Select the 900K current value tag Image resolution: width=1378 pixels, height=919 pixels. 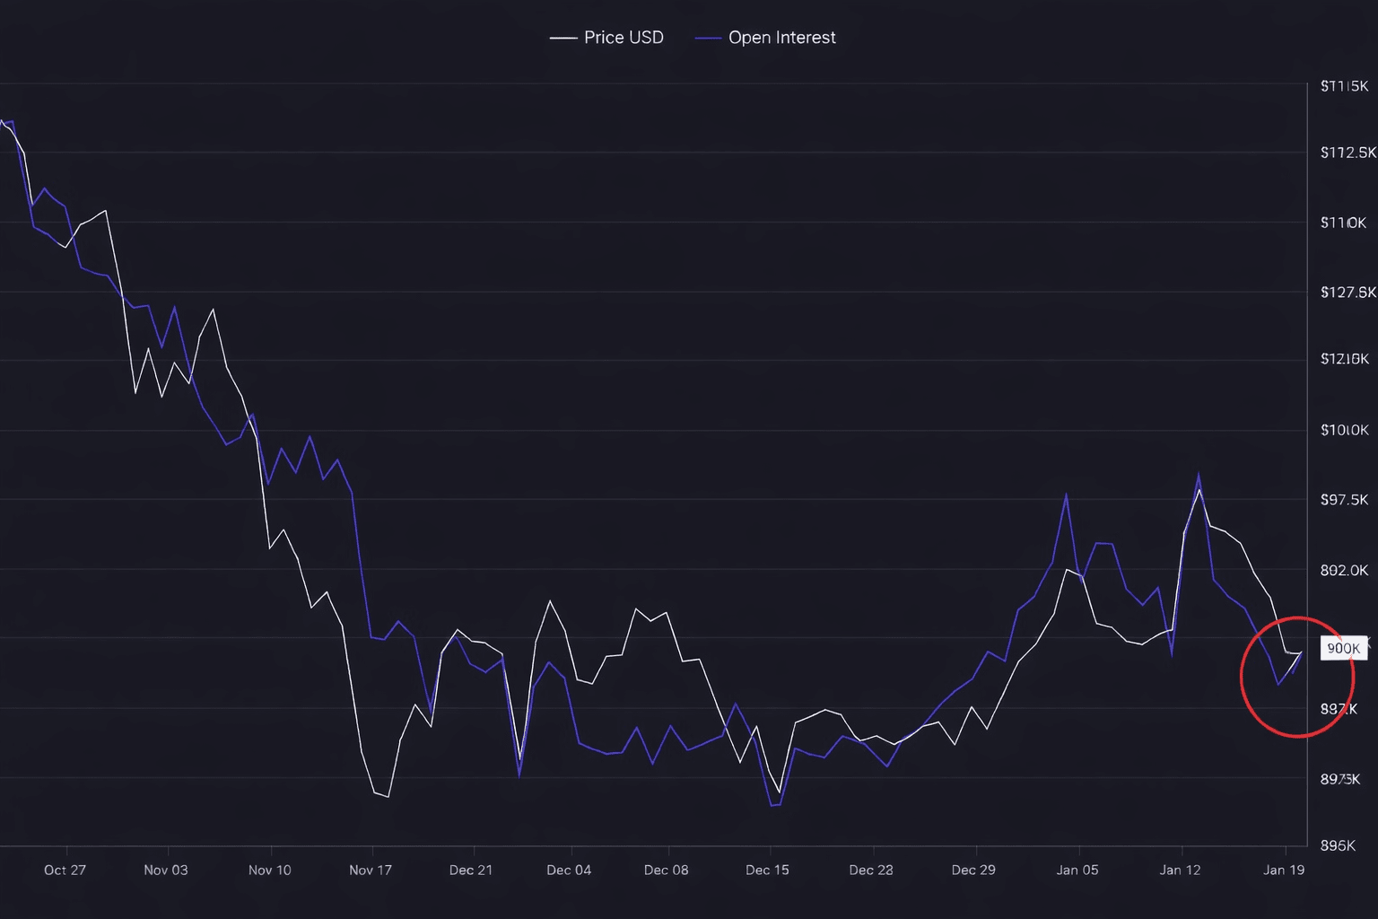click(x=1343, y=648)
